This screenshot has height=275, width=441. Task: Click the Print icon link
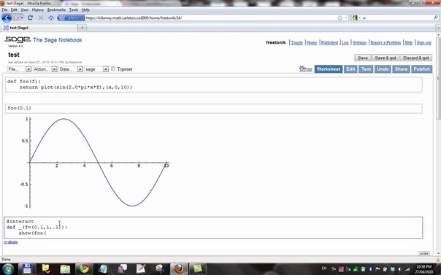coord(306,69)
